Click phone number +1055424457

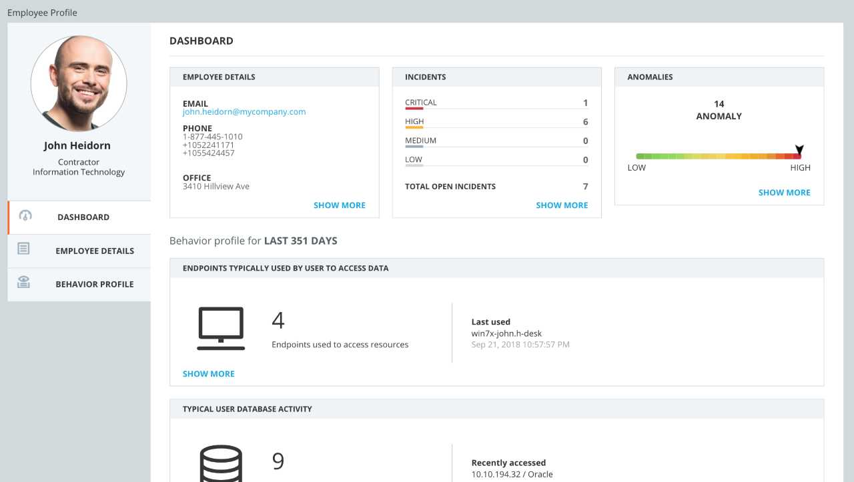[209, 153]
